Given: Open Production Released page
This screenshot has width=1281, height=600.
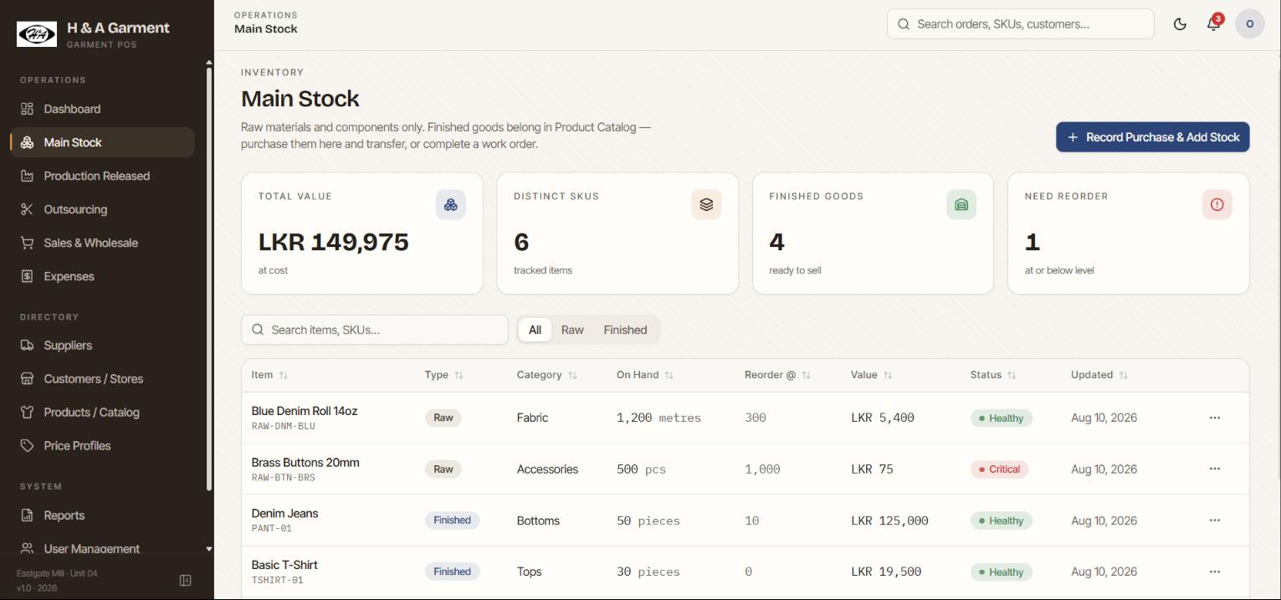Looking at the screenshot, I should (102, 176).
